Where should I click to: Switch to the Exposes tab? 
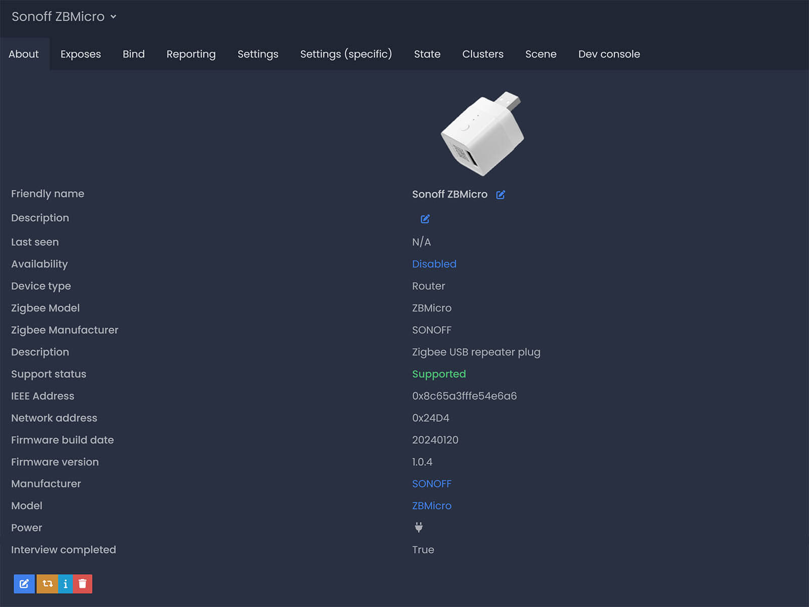(x=80, y=54)
